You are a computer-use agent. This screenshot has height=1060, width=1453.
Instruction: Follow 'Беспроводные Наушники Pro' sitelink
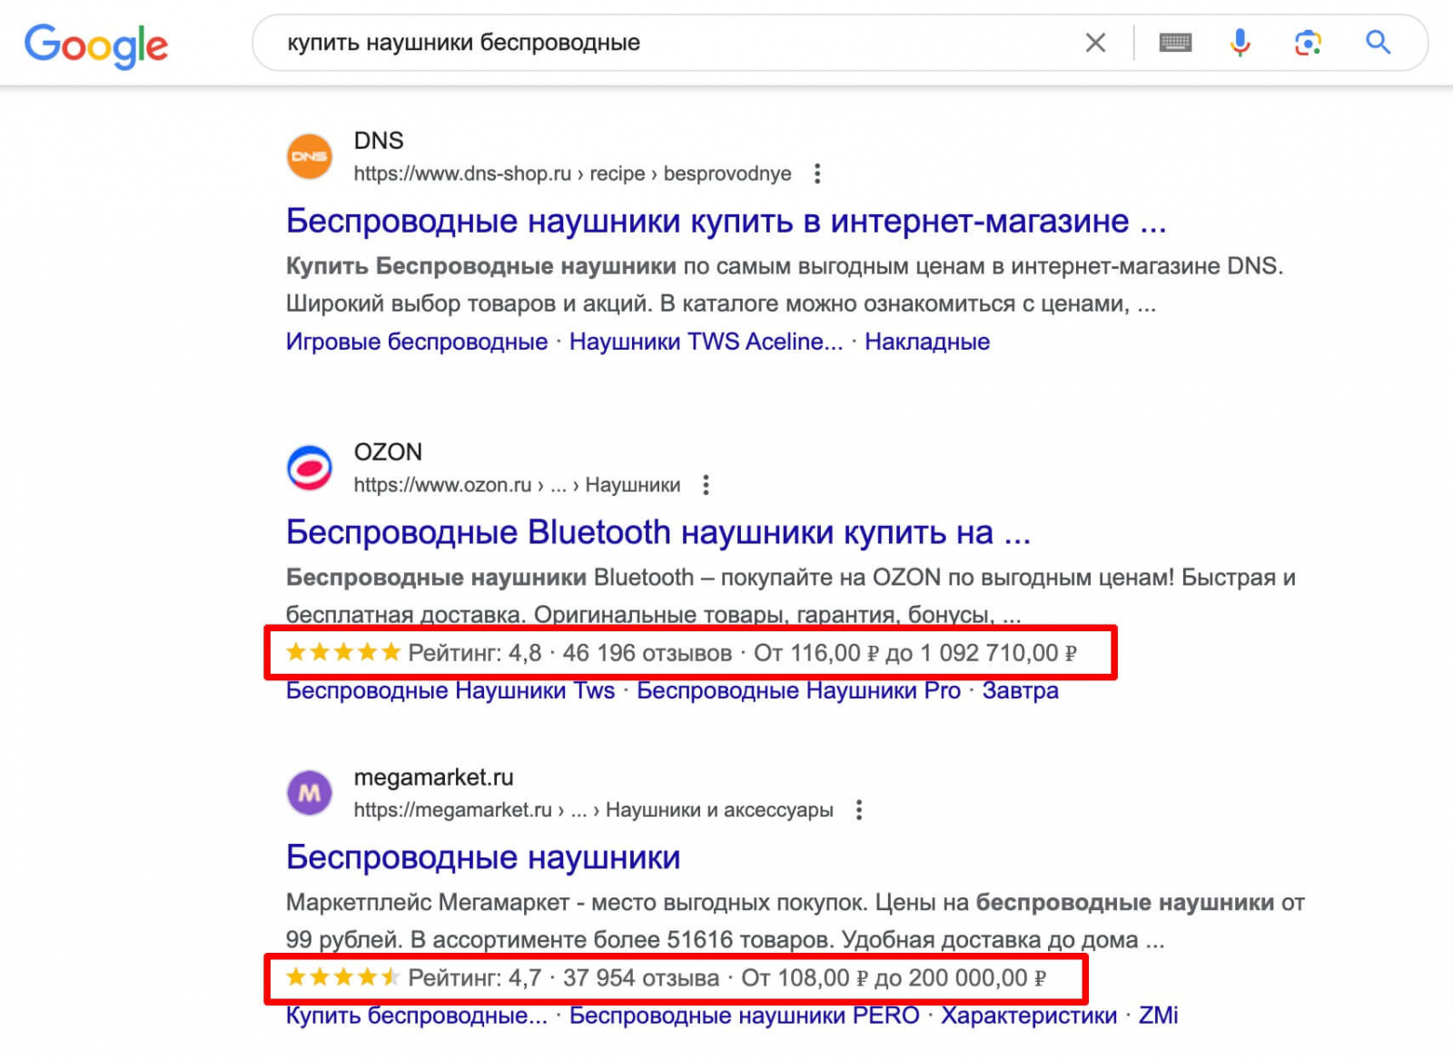798,690
